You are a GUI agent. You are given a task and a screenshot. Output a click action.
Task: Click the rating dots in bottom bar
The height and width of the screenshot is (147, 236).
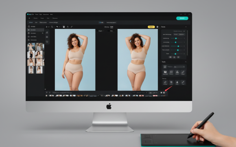(x=141, y=93)
